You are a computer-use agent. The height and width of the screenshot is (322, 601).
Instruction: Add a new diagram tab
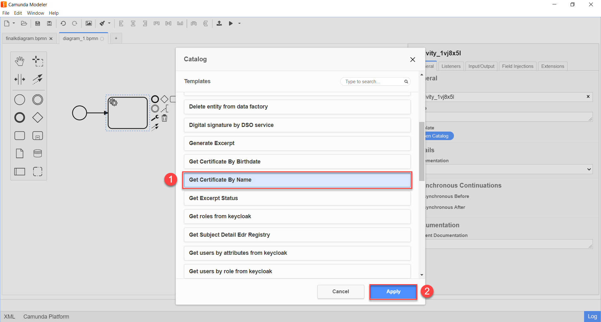tap(116, 38)
